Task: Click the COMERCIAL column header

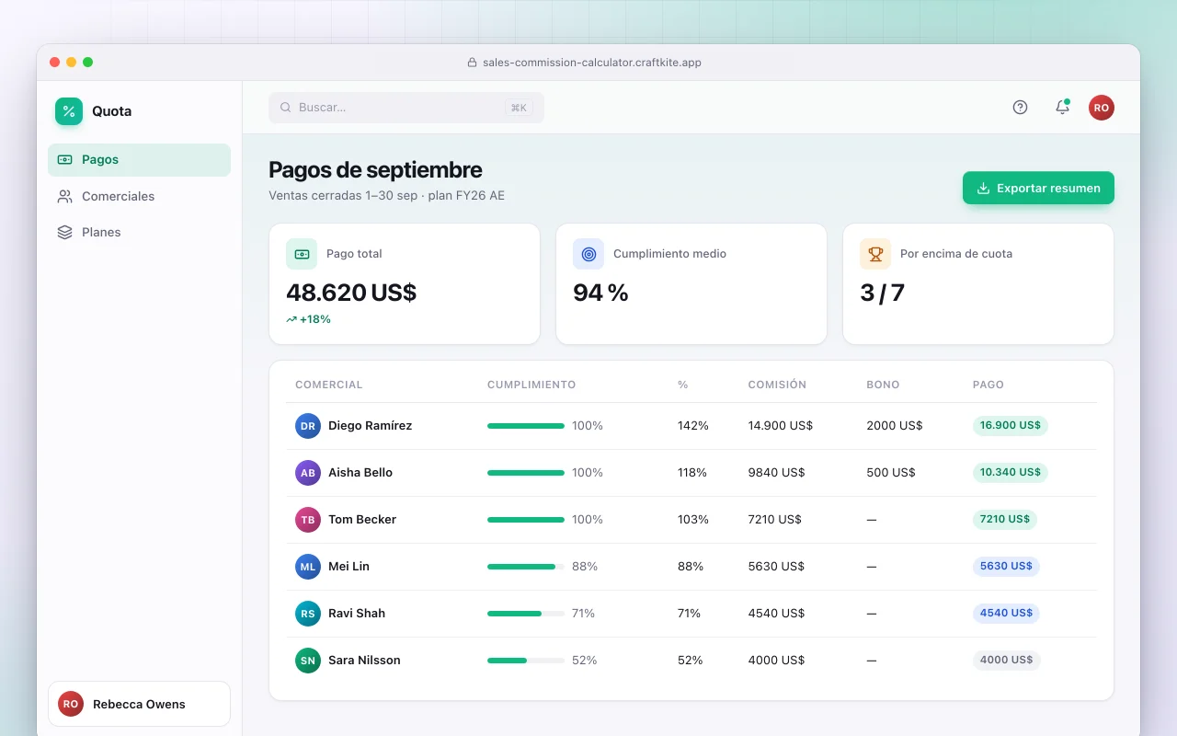Action: 329,385
